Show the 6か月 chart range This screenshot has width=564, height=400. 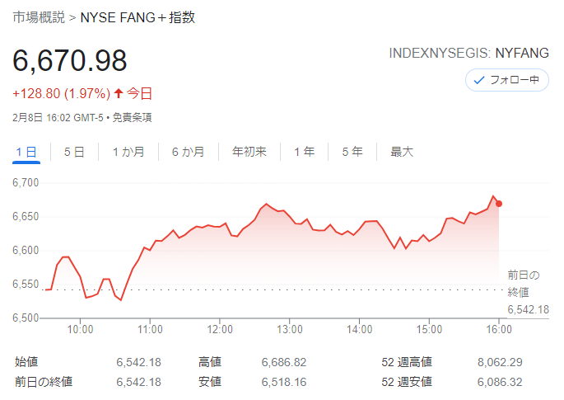[188, 152]
